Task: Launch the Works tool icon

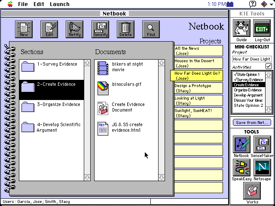Action: point(252,191)
